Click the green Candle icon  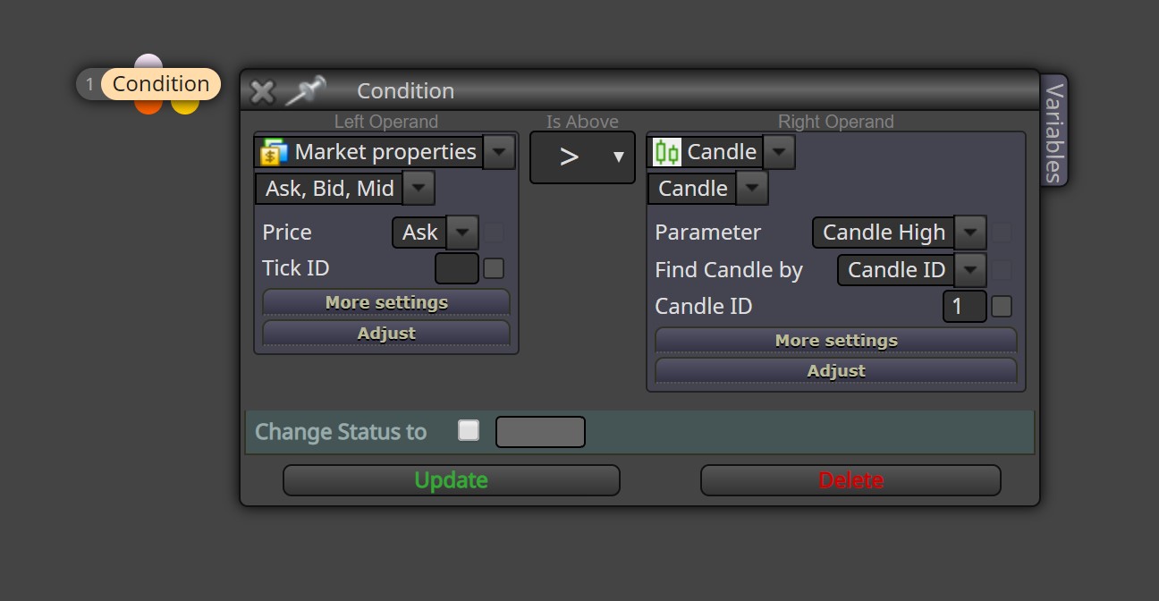pyautogui.click(x=666, y=152)
